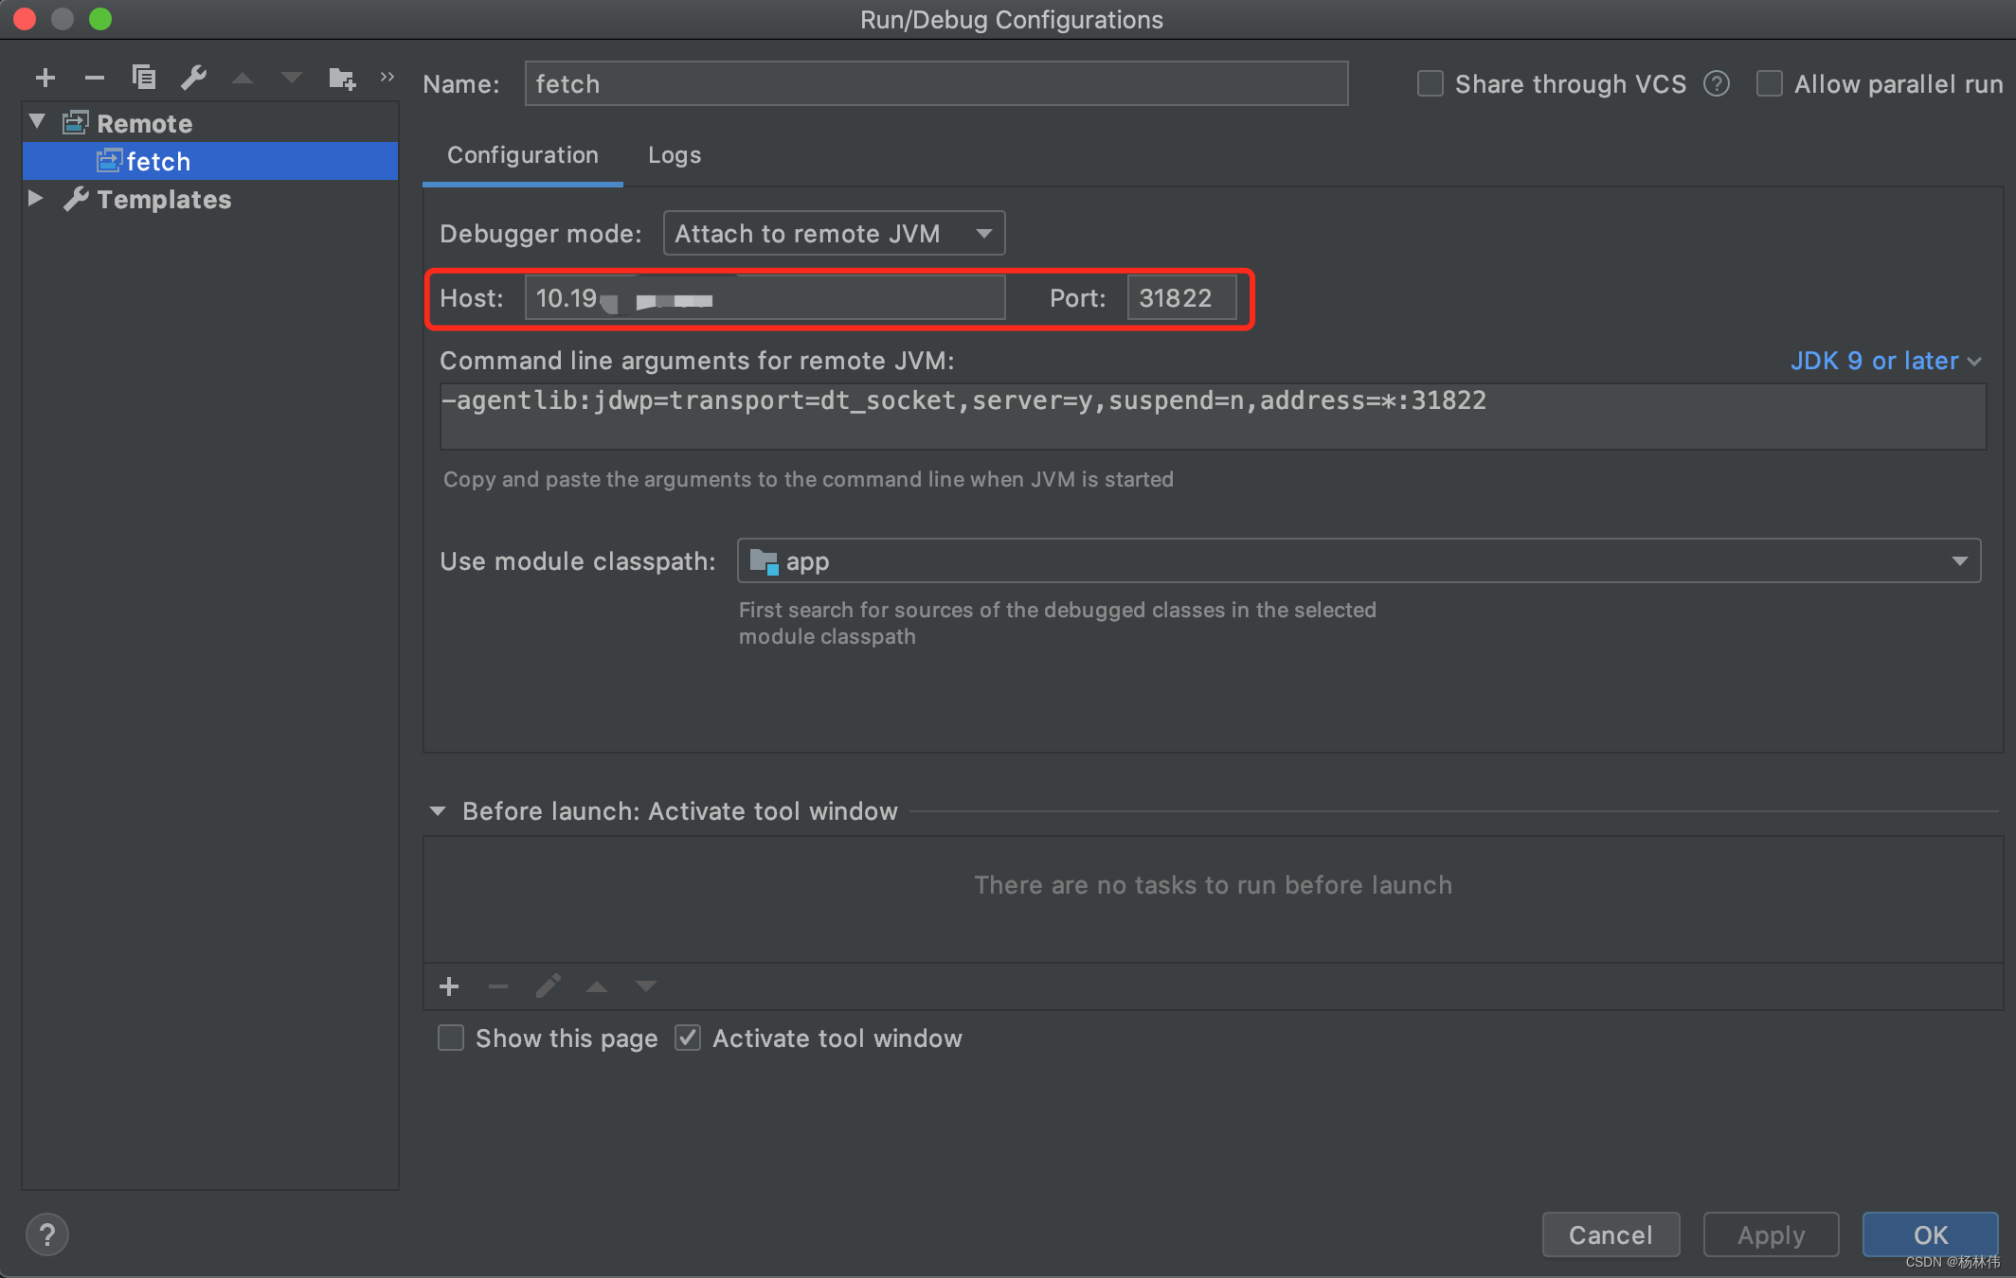
Task: Click the help question mark button
Action: point(46,1234)
